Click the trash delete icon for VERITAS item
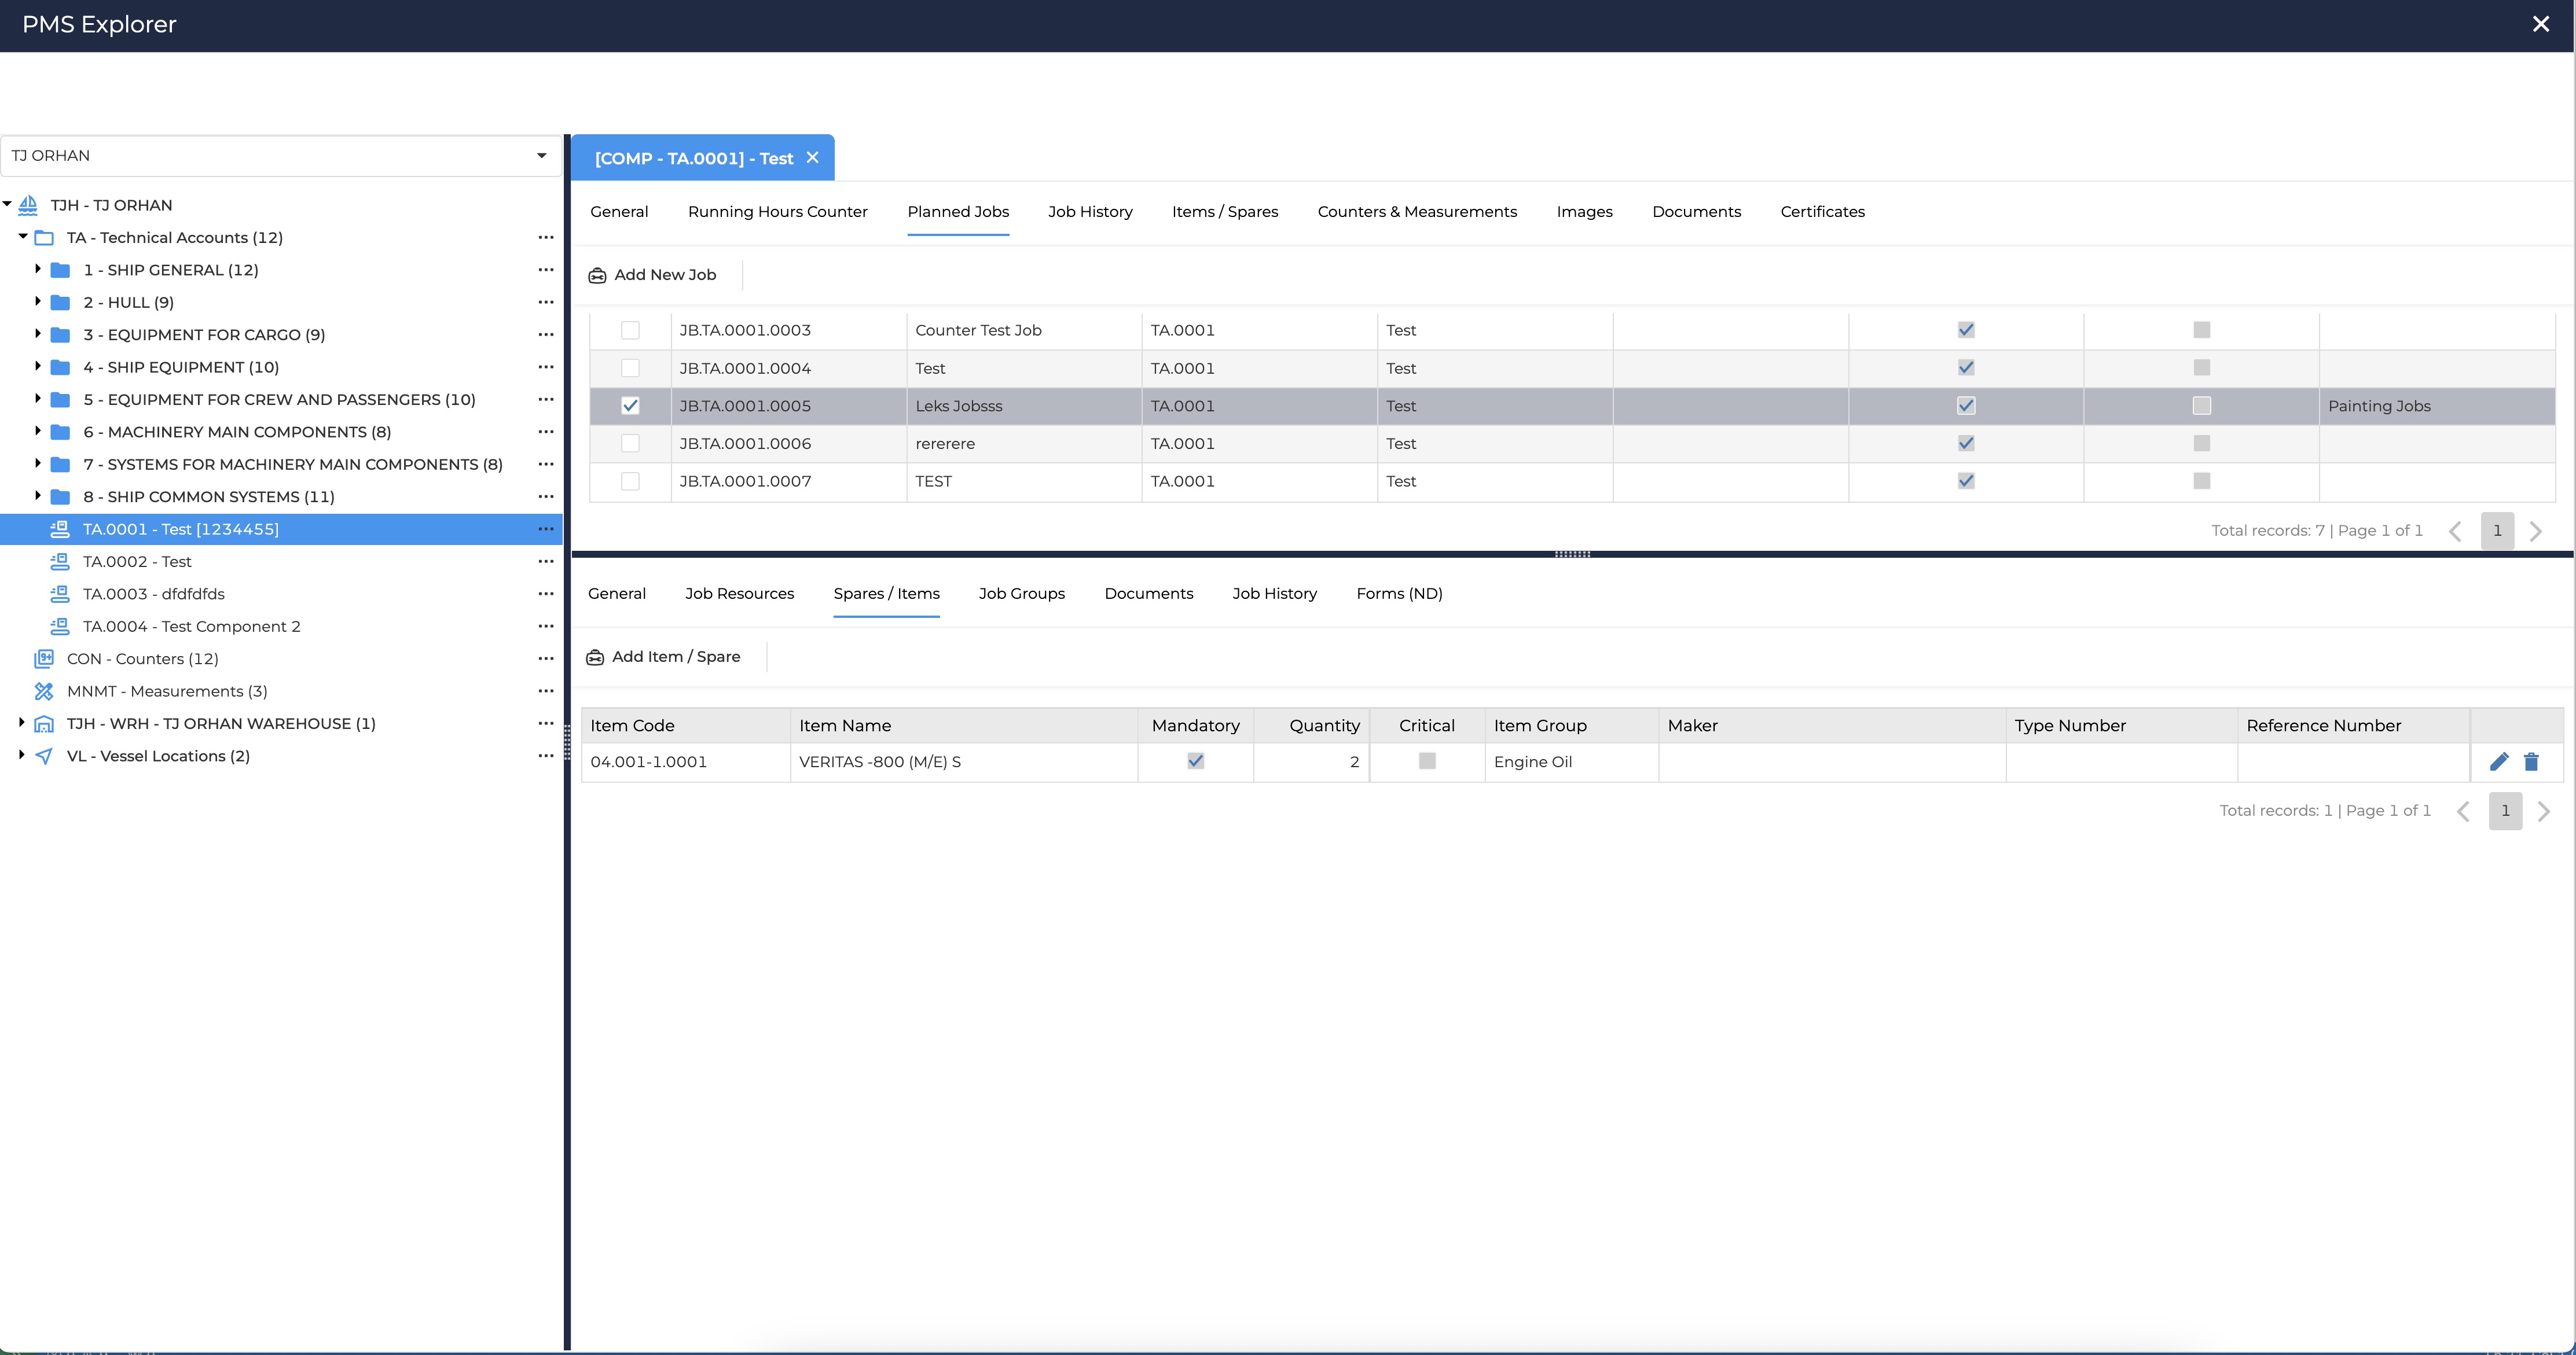This screenshot has height=1355, width=2576. [2531, 761]
